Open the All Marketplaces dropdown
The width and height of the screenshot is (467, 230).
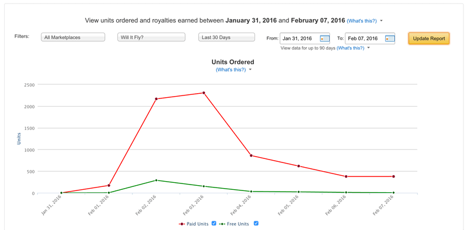click(x=73, y=37)
